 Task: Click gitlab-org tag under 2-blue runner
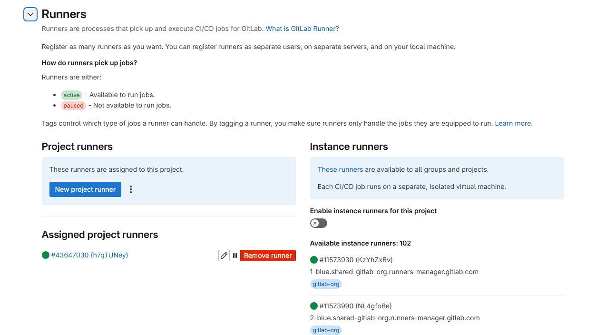pyautogui.click(x=326, y=330)
